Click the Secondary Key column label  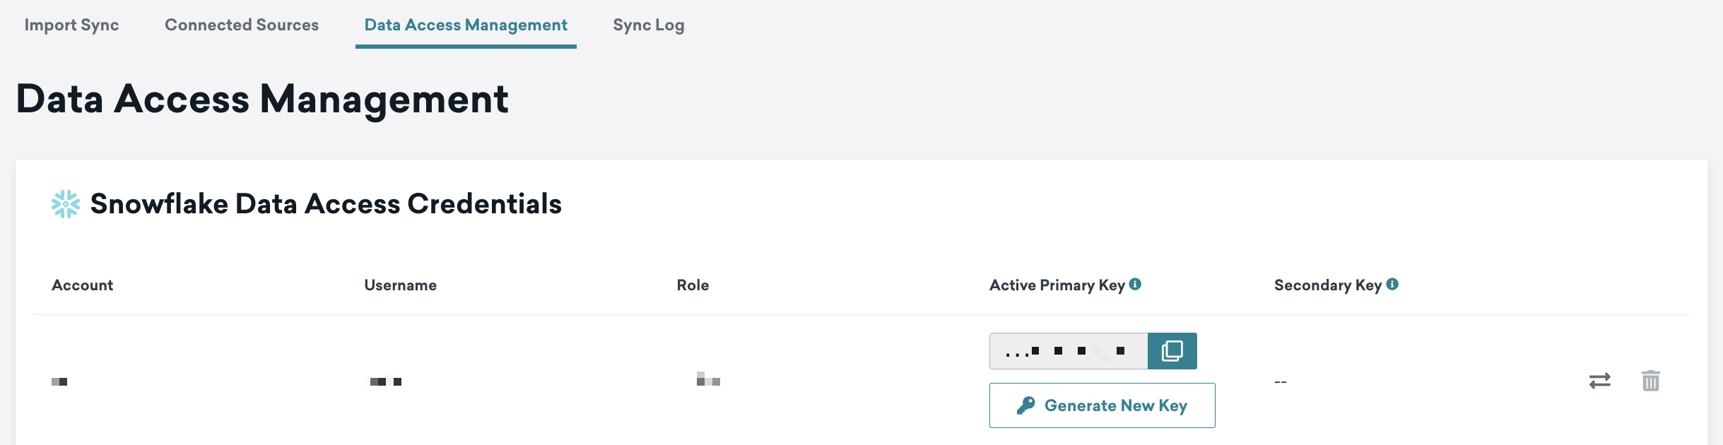[x=1327, y=285]
